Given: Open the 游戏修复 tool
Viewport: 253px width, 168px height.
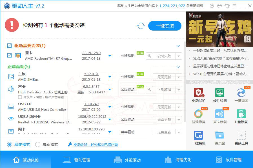Looking at the screenshot, I should point(198,116).
